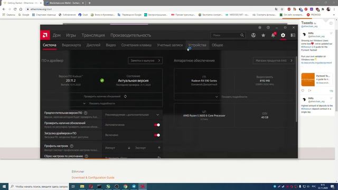Click the Radeon window vertical scrollbar
This screenshot has width=338, height=190.
[x=297, y=89]
